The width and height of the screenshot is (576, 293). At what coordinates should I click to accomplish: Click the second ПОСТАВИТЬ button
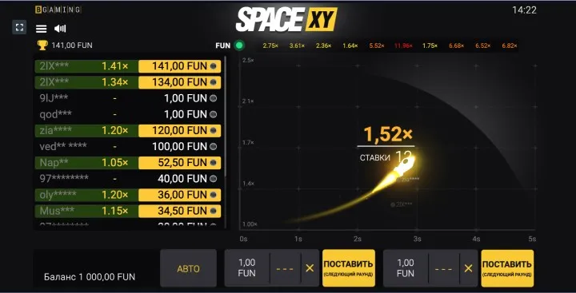click(x=507, y=268)
